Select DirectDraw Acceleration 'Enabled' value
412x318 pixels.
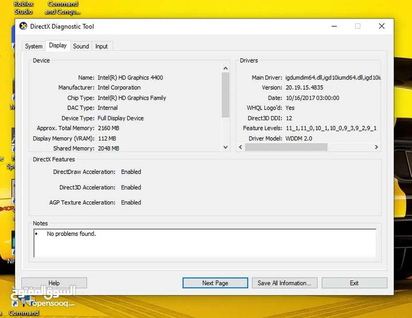pos(131,172)
